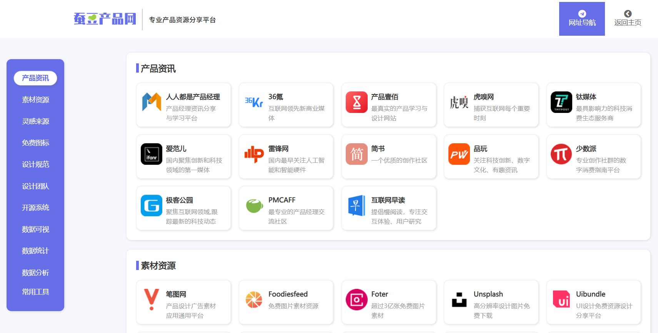
Task: Select 素材资源 in the sidebar
Action: pos(35,100)
